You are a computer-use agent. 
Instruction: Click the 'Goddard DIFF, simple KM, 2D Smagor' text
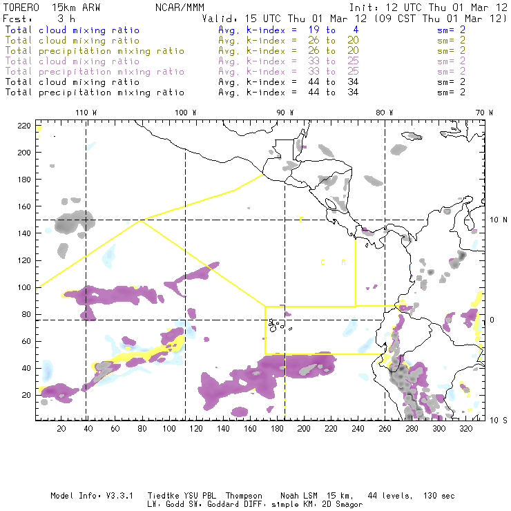click(x=285, y=505)
